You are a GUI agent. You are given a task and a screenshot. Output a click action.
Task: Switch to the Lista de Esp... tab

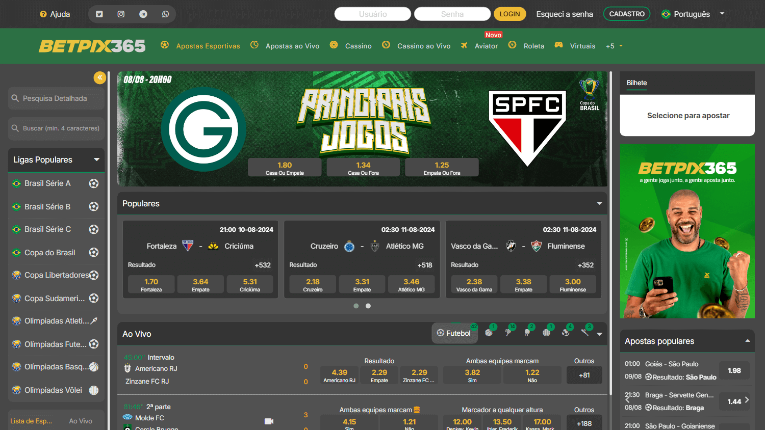coord(31,421)
